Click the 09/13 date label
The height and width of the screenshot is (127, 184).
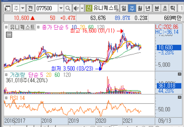[x=165, y=121]
